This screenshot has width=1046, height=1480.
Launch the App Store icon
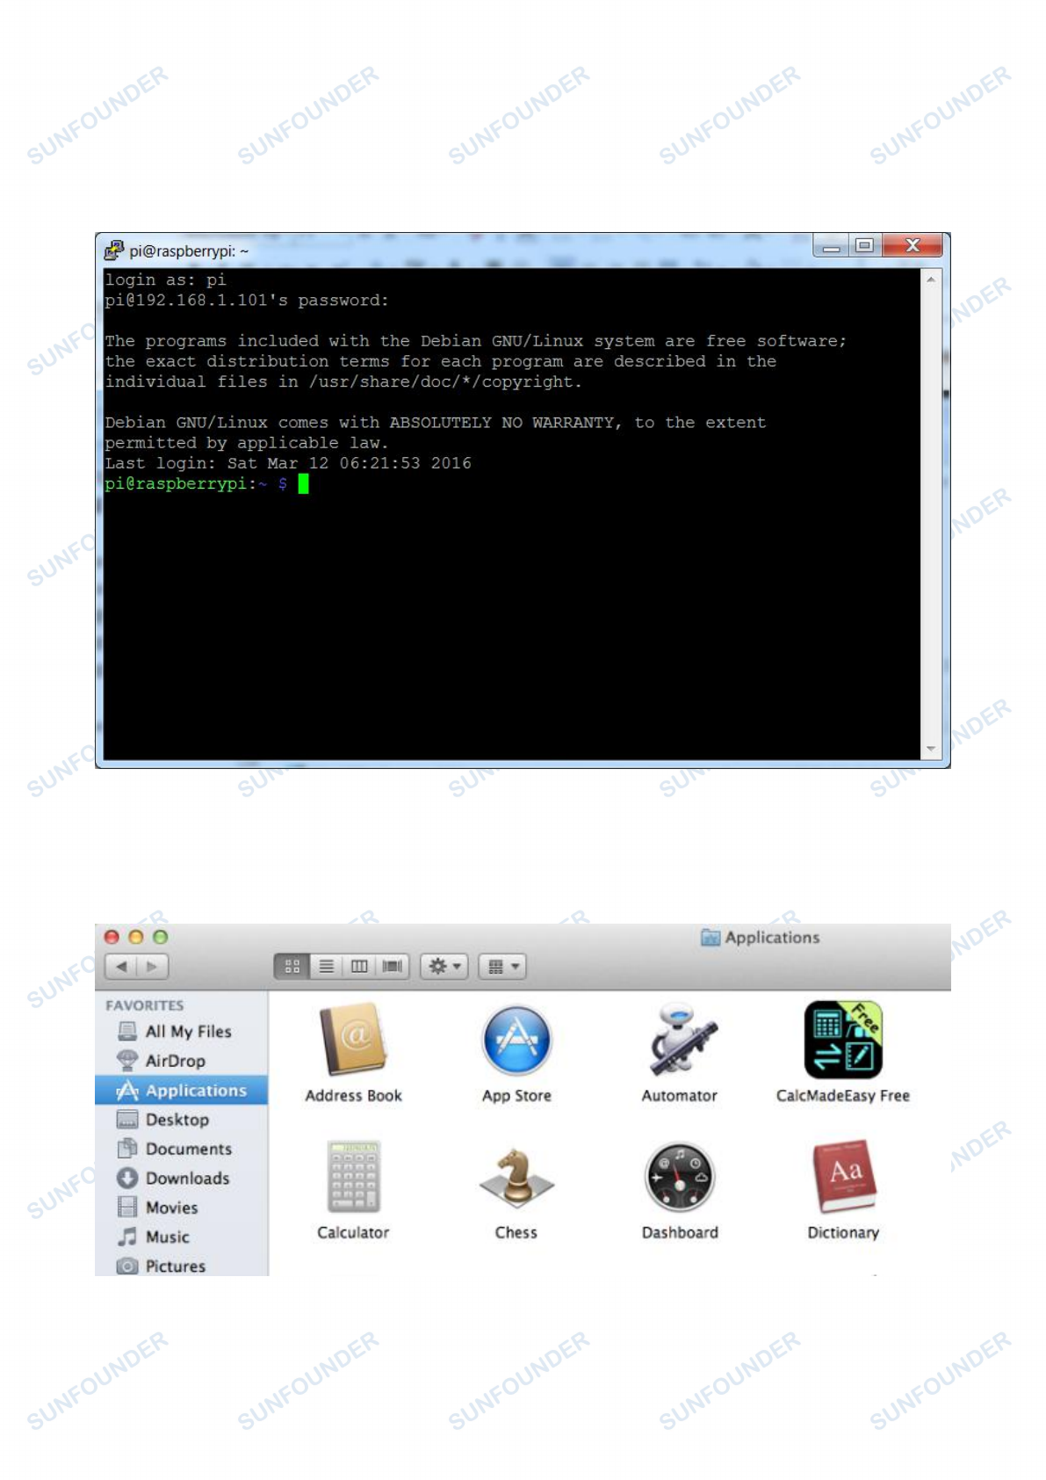516,1041
